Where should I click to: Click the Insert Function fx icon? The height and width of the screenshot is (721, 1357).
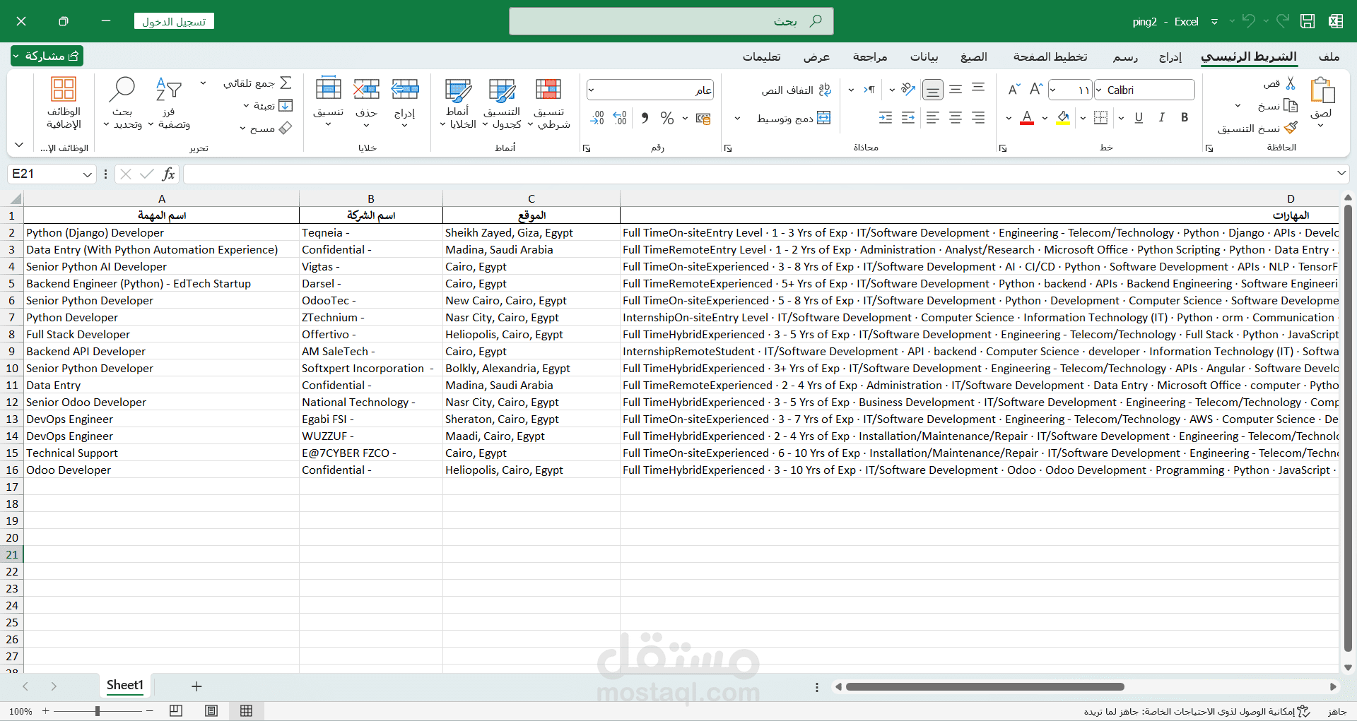[x=168, y=174]
